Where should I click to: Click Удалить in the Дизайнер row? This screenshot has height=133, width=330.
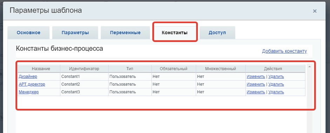276,77
